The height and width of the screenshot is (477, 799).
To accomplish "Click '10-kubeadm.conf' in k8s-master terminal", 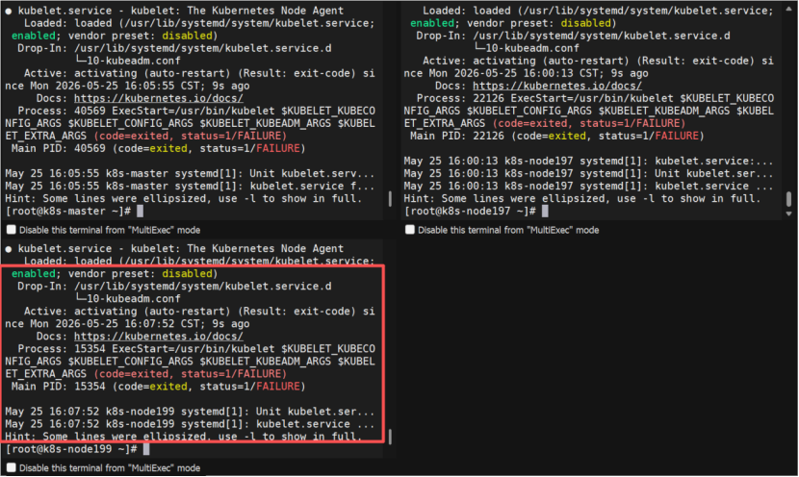I will pos(134,61).
